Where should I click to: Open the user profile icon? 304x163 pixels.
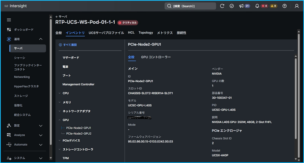tap(296, 6)
